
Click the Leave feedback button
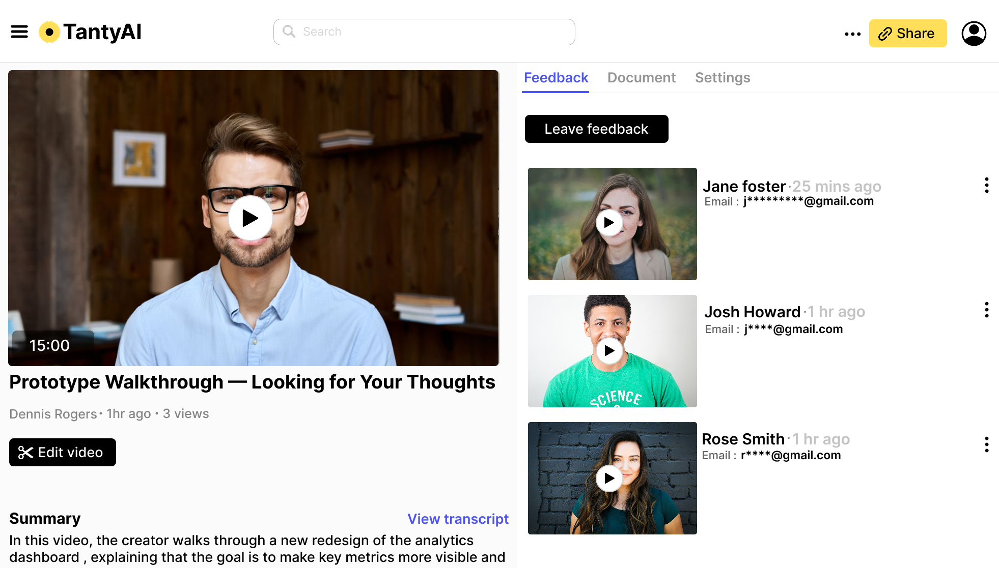(x=596, y=129)
